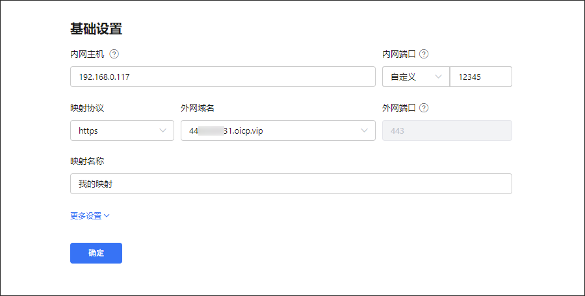The height and width of the screenshot is (296, 585).
Task: Click the 外网域名 label text
Action: (198, 108)
